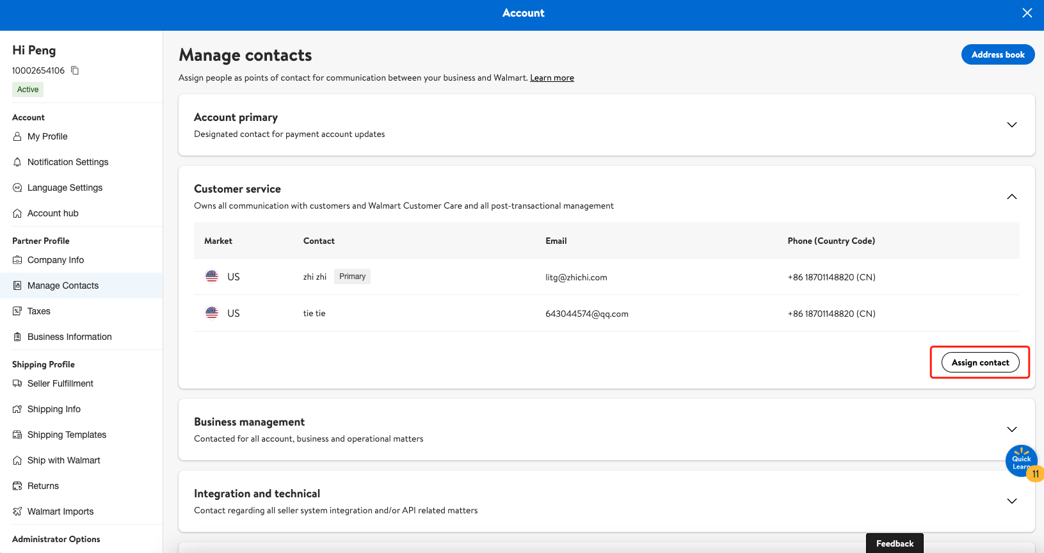
Task: Click the Primary tag on zhi zhi
Action: (x=352, y=276)
